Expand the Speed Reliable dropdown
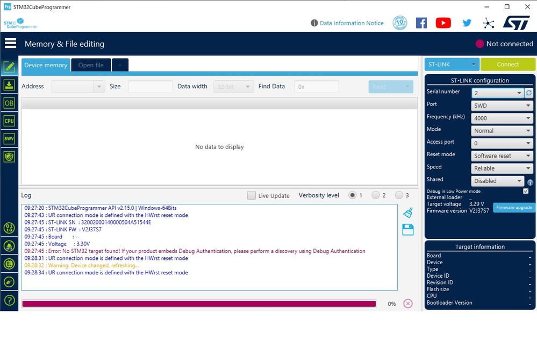Screen dimensions: 537x339 point(502,168)
